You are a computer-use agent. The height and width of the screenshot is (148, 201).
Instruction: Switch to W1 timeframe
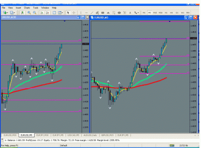[x=183, y=13]
